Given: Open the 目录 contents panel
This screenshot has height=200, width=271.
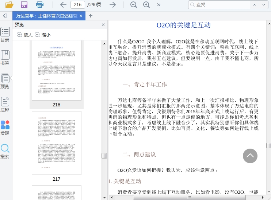Looking at the screenshot, I should click(5, 35).
